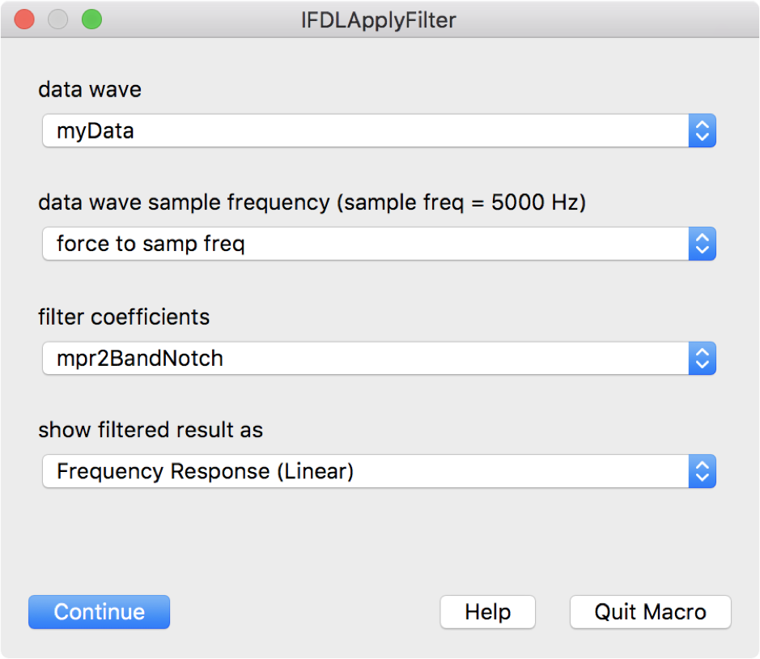
Task: Expand the 'force to samp freq' popup menu
Action: tap(365, 244)
